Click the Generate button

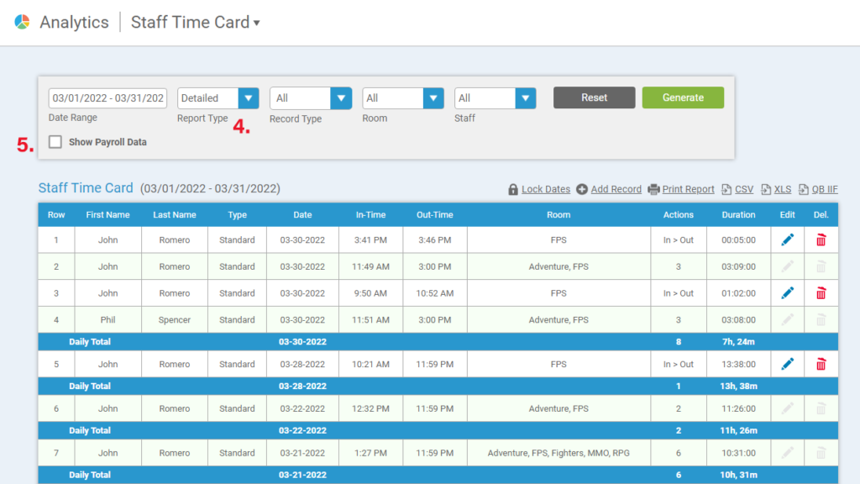pos(683,97)
